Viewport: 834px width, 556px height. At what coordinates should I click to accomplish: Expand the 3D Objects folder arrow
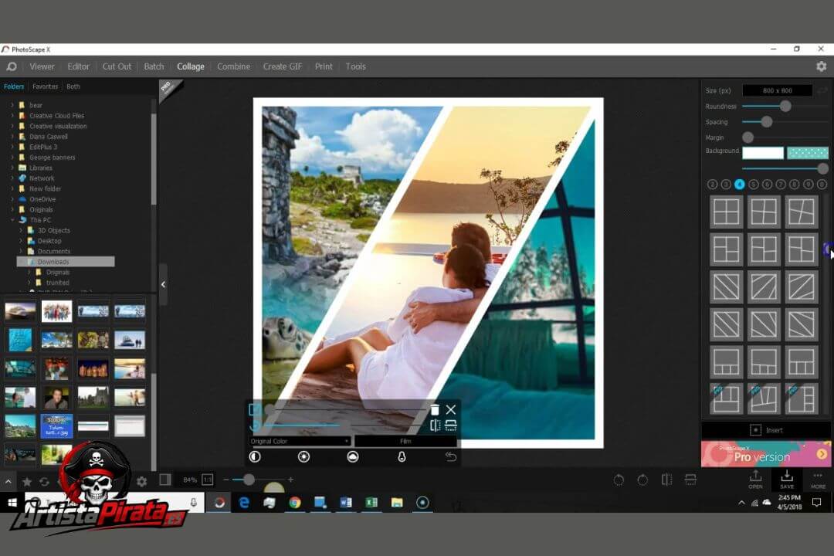[21, 230]
